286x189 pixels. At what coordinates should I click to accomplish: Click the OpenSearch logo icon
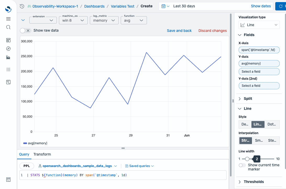[x=8, y=9]
